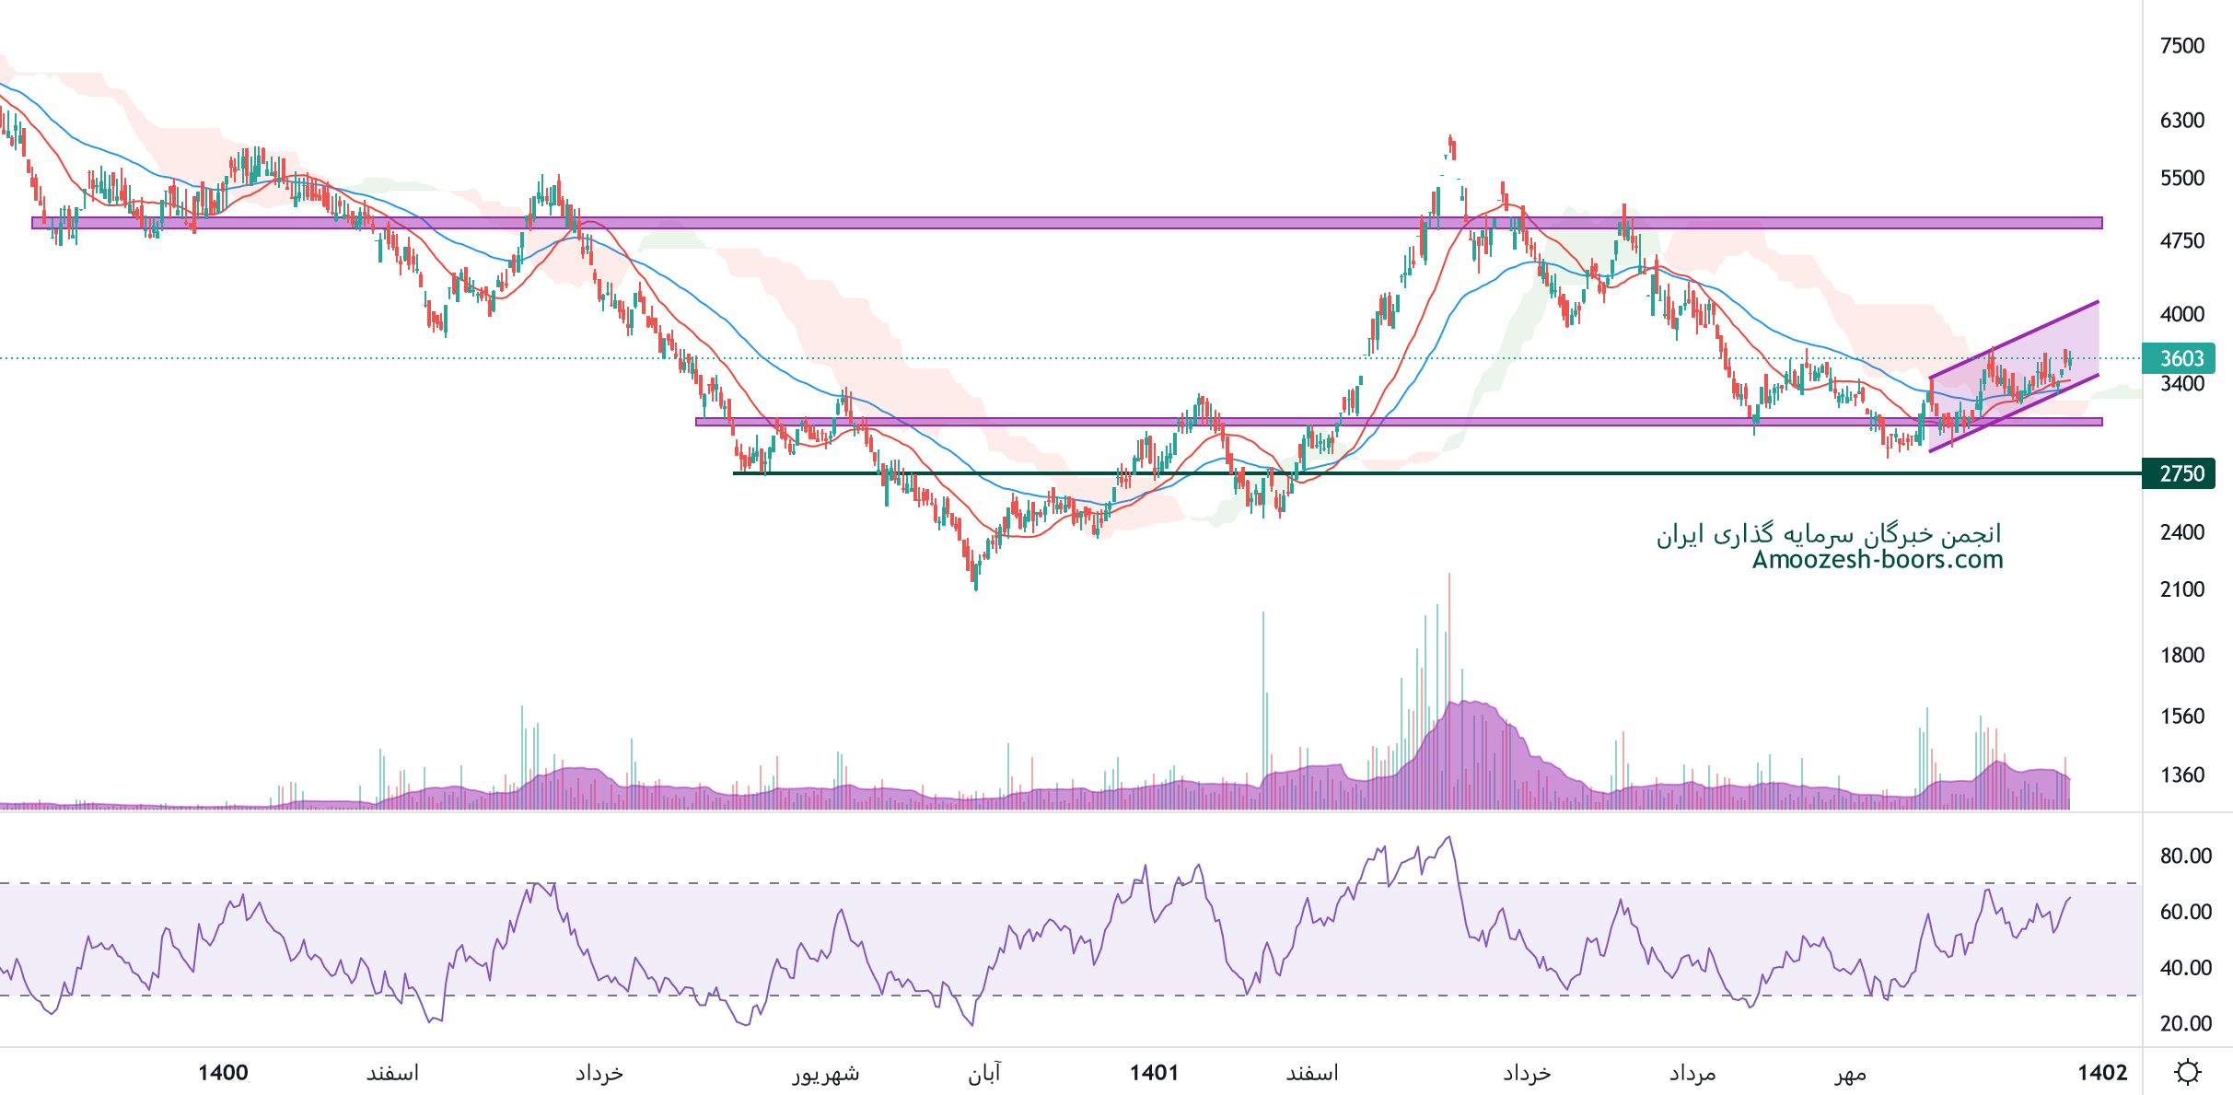Image resolution: width=2233 pixels, height=1095 pixels.
Task: Click the 3603 current price label
Action: (2180, 358)
